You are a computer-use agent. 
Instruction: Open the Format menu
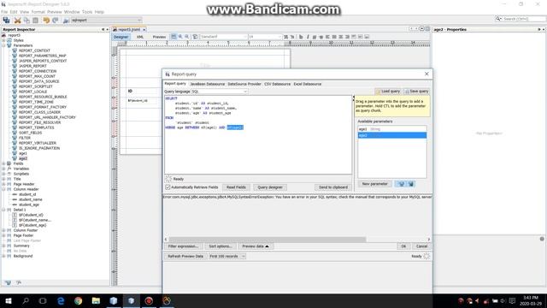(38, 12)
